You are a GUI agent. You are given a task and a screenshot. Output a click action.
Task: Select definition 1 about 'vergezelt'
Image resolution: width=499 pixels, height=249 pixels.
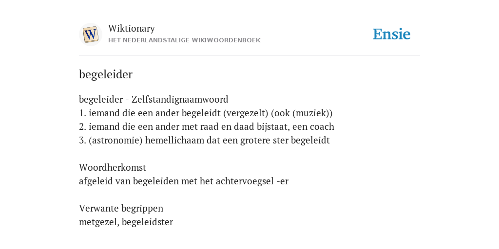point(206,113)
